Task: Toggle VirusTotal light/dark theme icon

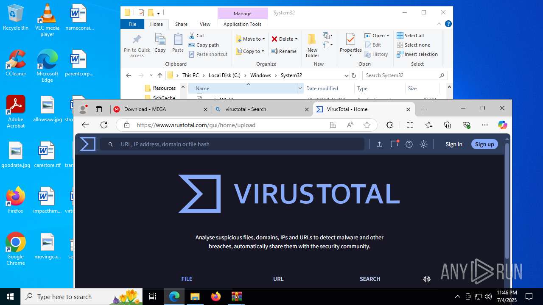Action: [423, 144]
